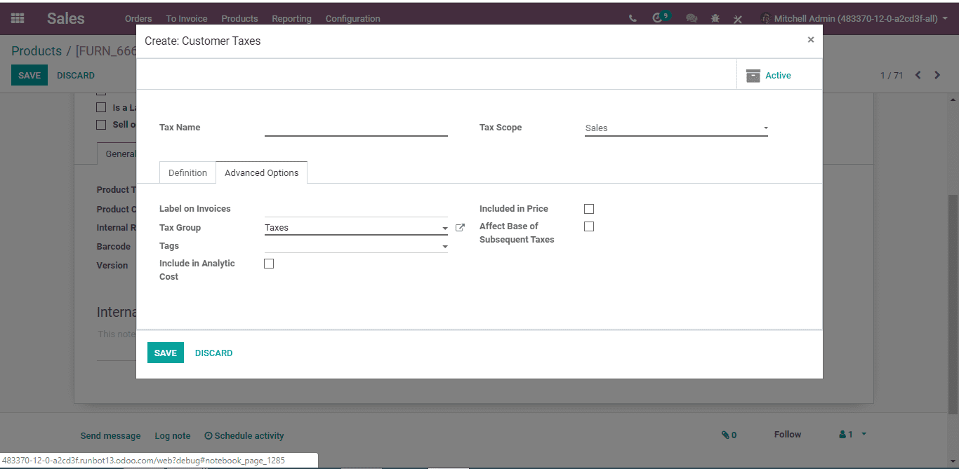
Task: Click the tools wrench icon in top bar
Action: [738, 19]
